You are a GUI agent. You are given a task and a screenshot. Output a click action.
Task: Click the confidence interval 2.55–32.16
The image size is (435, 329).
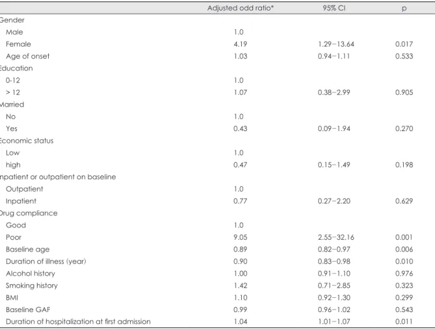click(336, 237)
